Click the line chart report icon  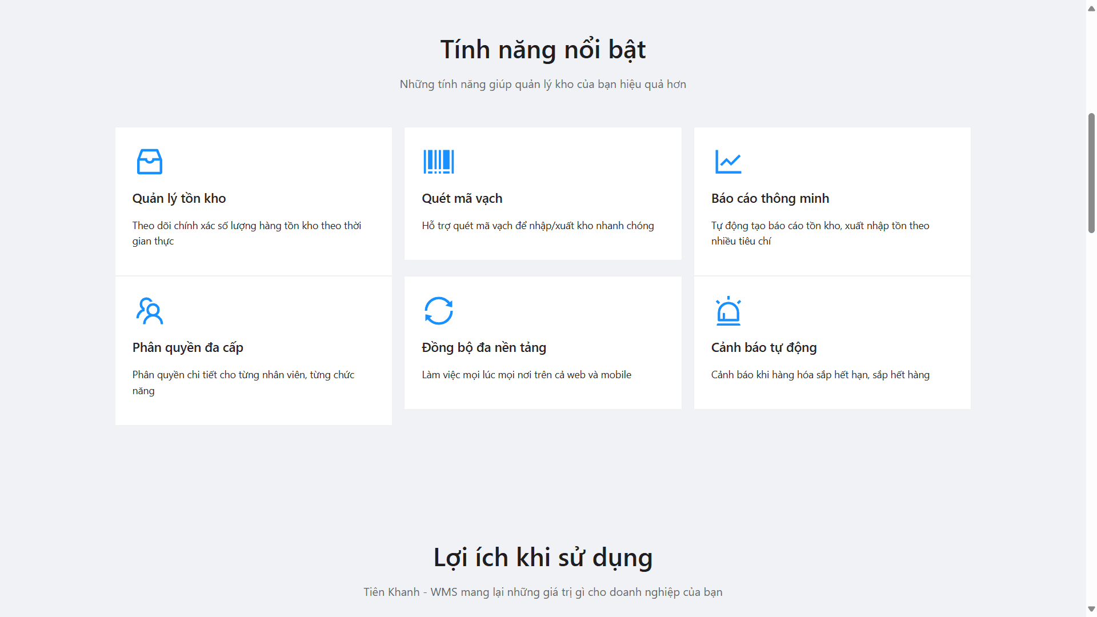728,162
